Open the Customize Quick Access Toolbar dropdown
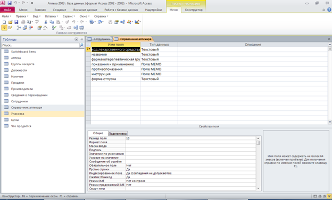332x200 pixels. [x=32, y=3]
